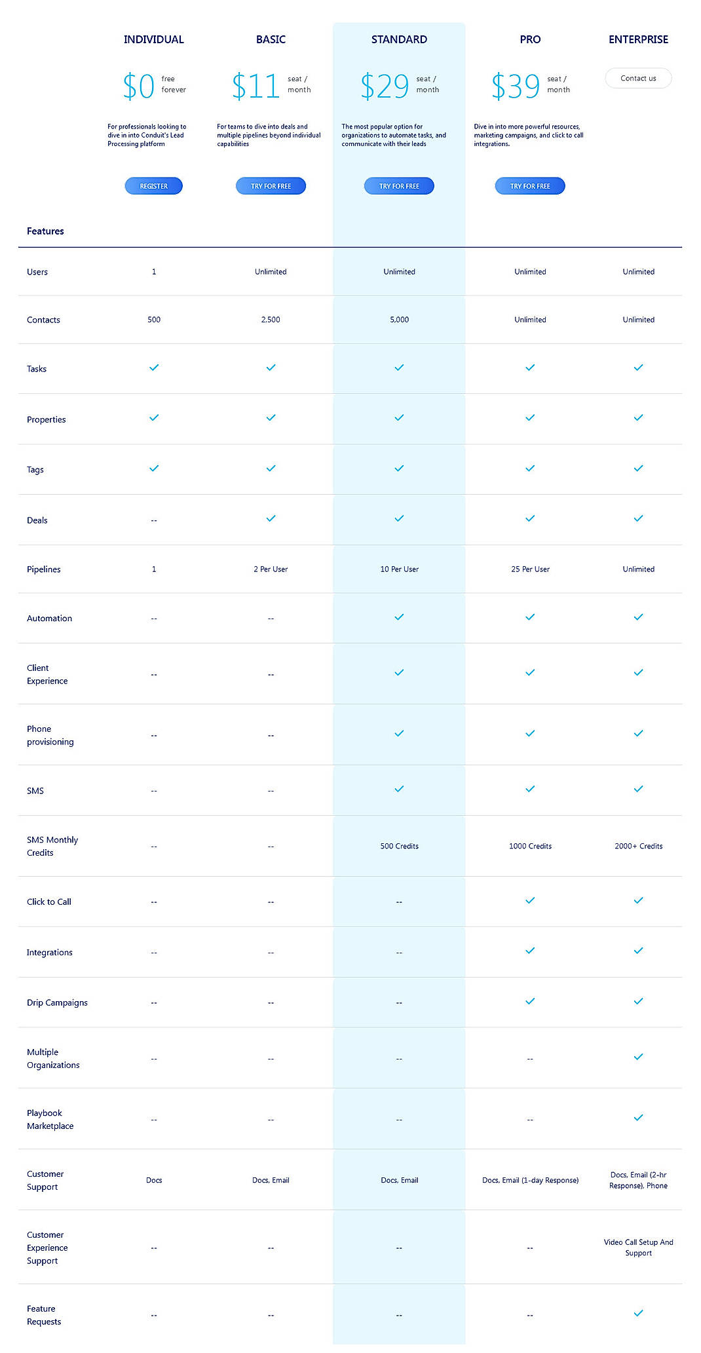Select the Multiple Organizations checkmark under Enterprise
Image resolution: width=701 pixels, height=1353 pixels.
tap(637, 1057)
